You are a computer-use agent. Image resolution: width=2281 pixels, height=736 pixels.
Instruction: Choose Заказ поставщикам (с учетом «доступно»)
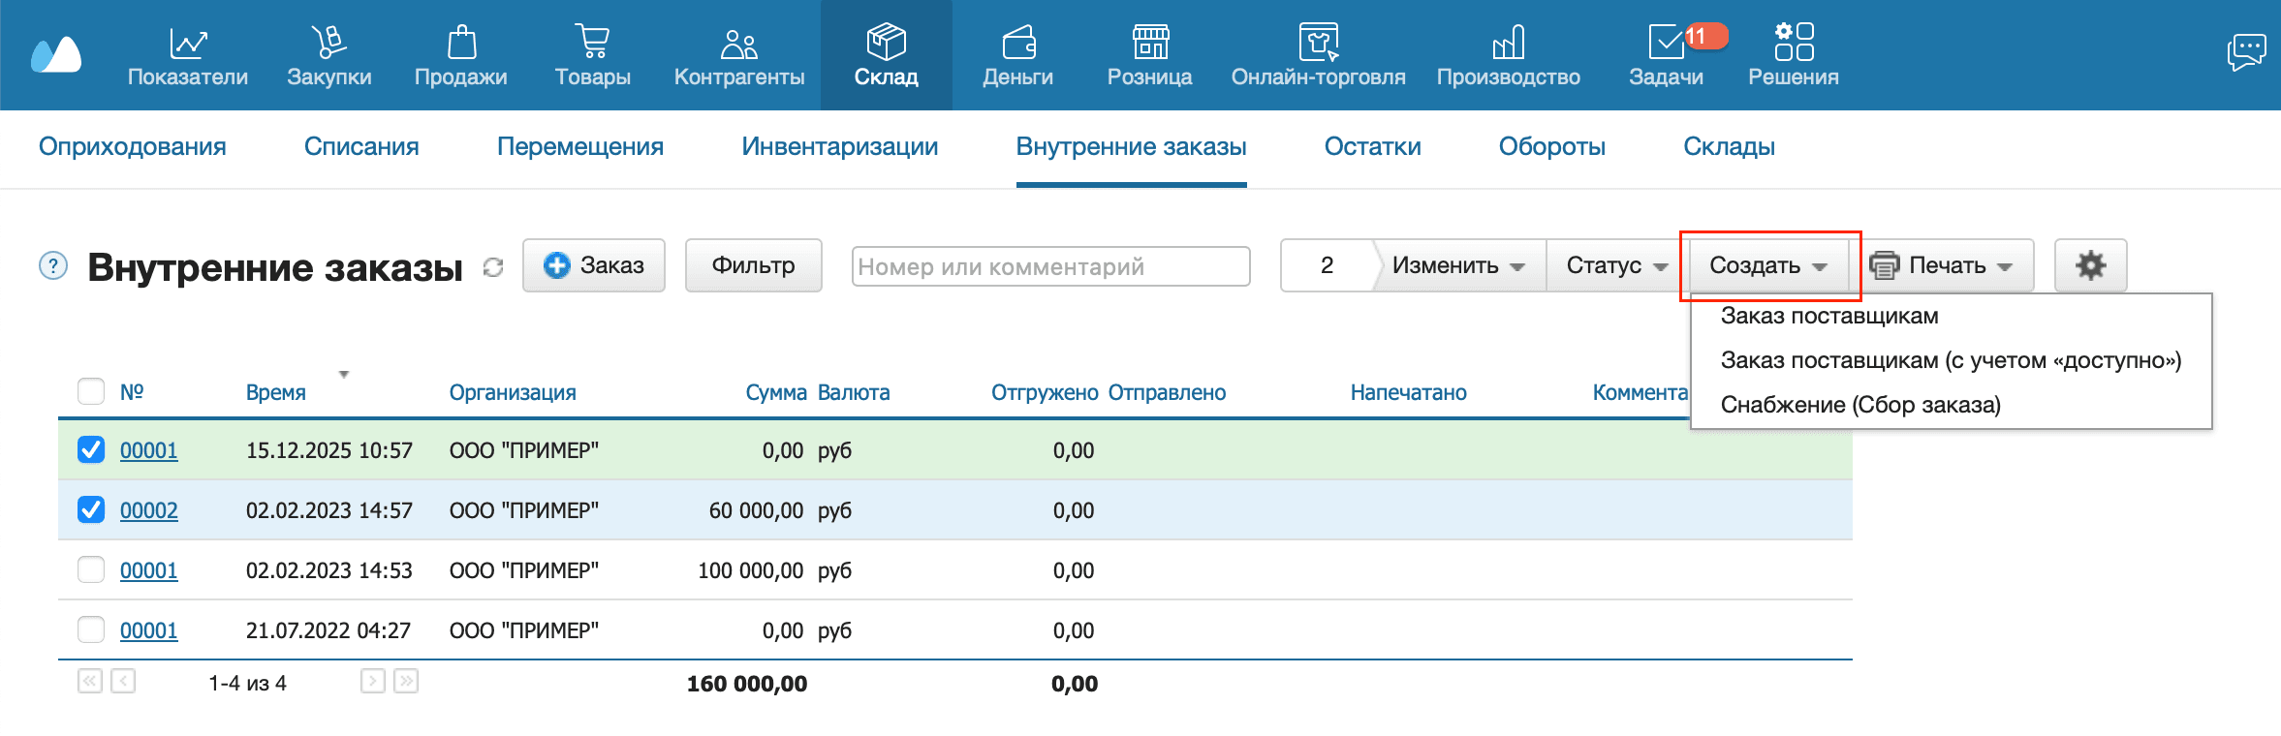pyautogui.click(x=1951, y=360)
